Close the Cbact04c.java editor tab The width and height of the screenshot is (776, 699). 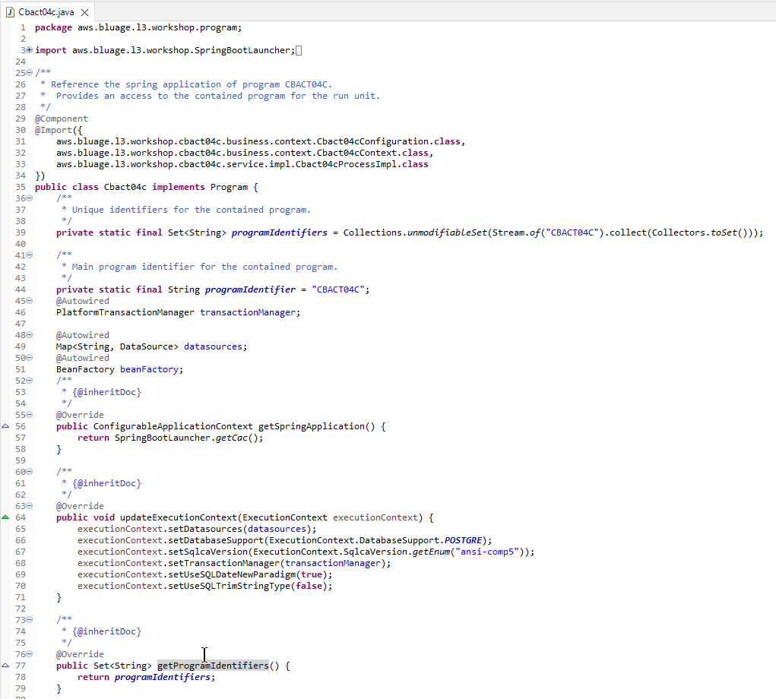click(x=84, y=12)
